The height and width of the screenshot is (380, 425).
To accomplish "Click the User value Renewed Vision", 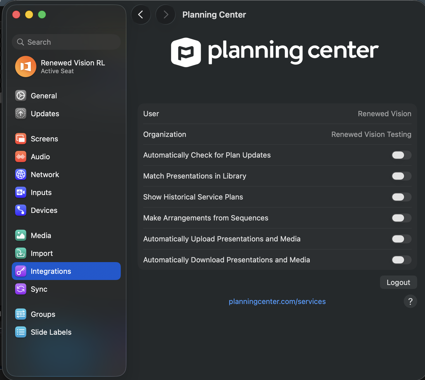I will (384, 114).
